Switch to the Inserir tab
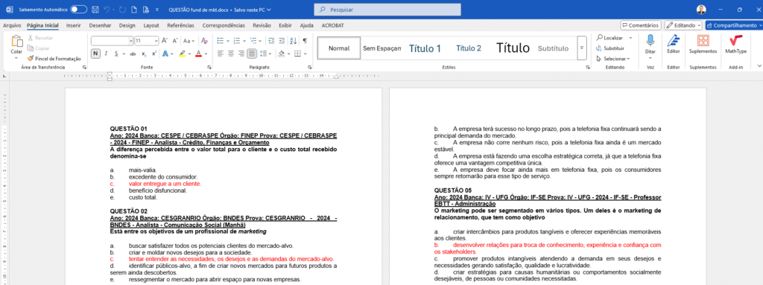 tap(74, 25)
